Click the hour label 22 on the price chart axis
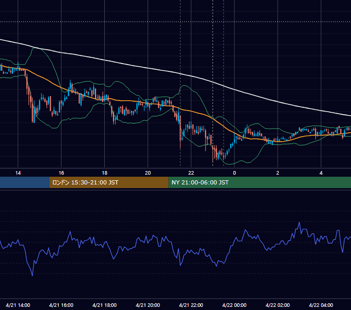Screen dimensions: 351x310 tap(191, 173)
